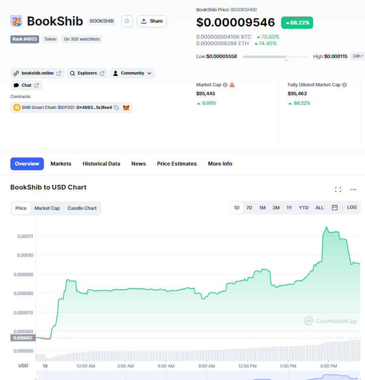
Task: Open the Price Estimates tab
Action: (177, 164)
